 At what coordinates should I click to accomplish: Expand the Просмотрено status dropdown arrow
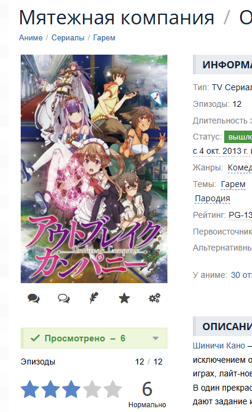(x=156, y=338)
